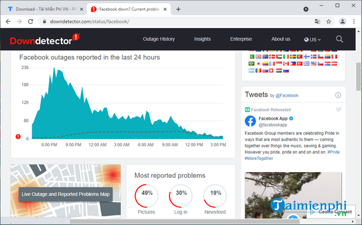Click the address bar URL field

(175, 21)
